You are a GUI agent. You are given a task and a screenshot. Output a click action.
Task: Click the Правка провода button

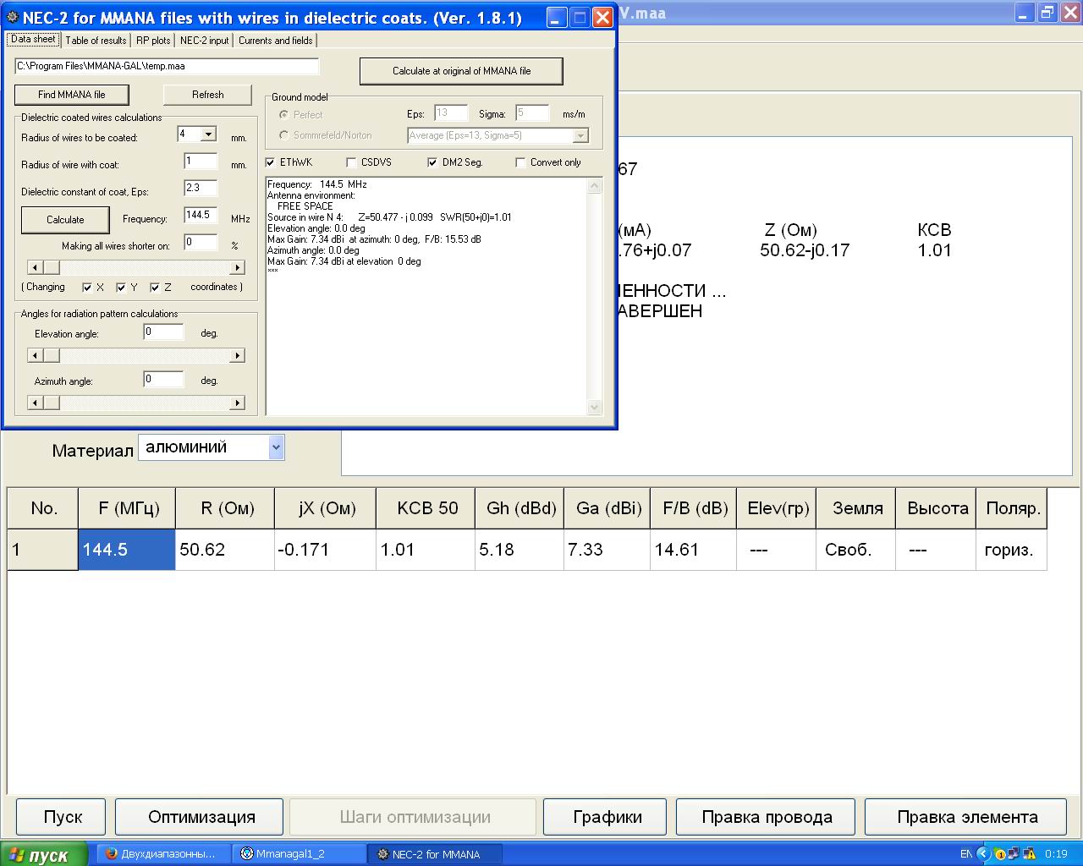767,817
